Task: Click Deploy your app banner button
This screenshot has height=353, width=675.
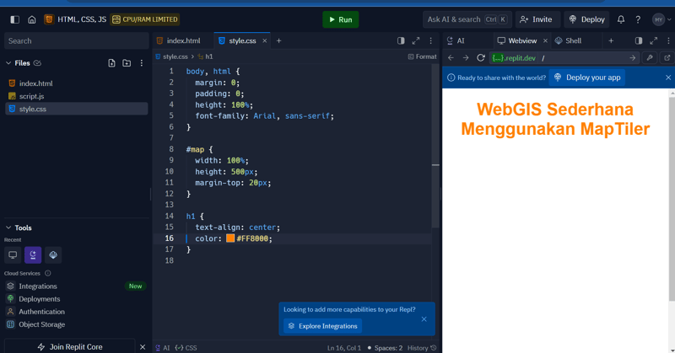Action: point(586,78)
